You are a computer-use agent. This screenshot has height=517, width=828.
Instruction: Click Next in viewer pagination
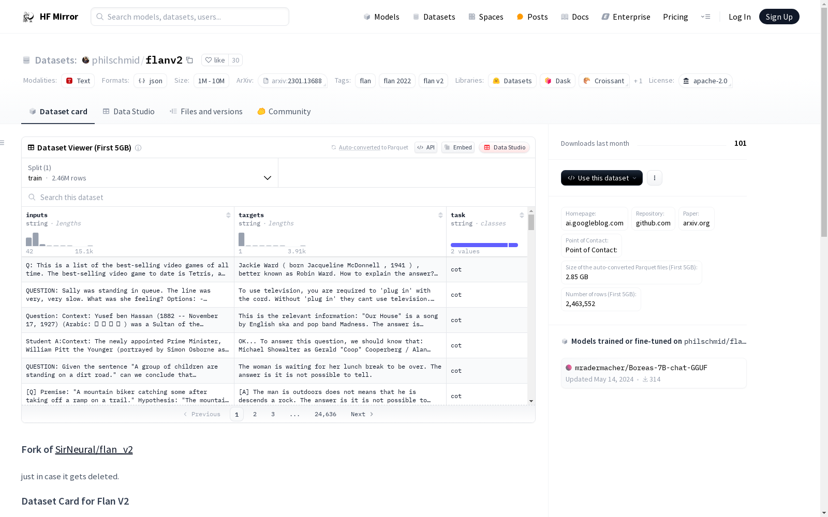click(x=362, y=414)
